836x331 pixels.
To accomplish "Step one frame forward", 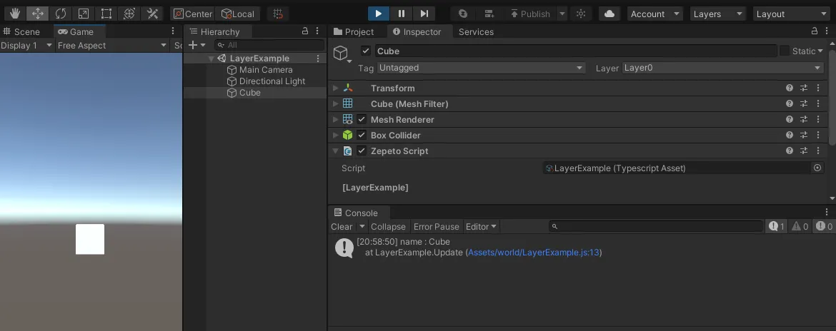I will pyautogui.click(x=424, y=14).
